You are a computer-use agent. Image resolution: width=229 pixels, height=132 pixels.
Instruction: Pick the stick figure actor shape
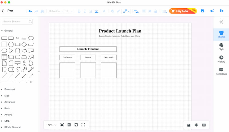24,63
